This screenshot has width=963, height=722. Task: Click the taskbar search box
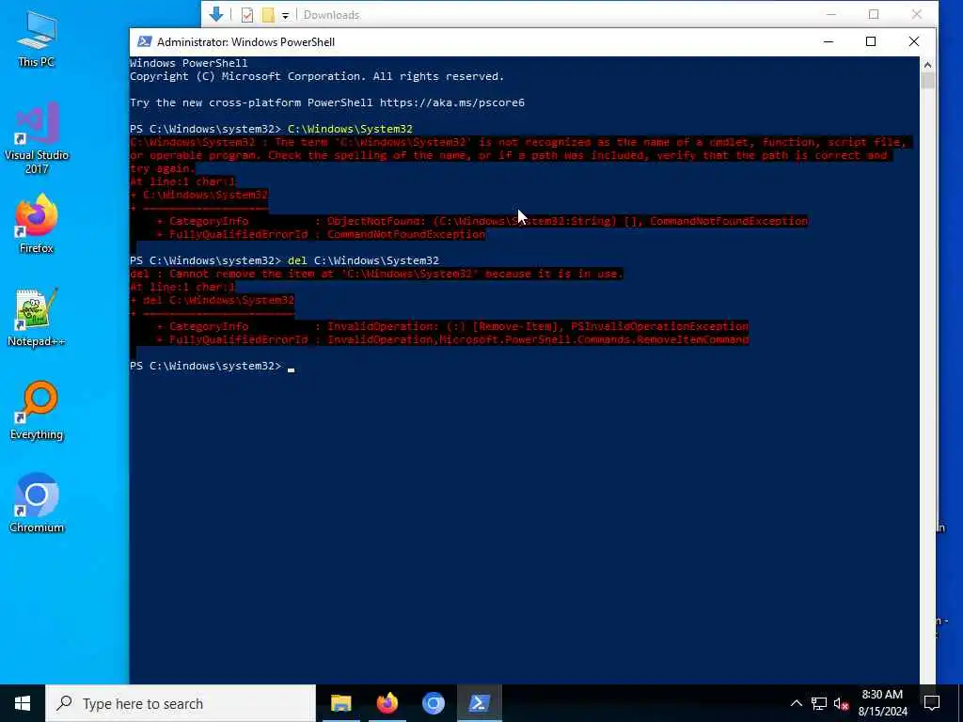[181, 703]
